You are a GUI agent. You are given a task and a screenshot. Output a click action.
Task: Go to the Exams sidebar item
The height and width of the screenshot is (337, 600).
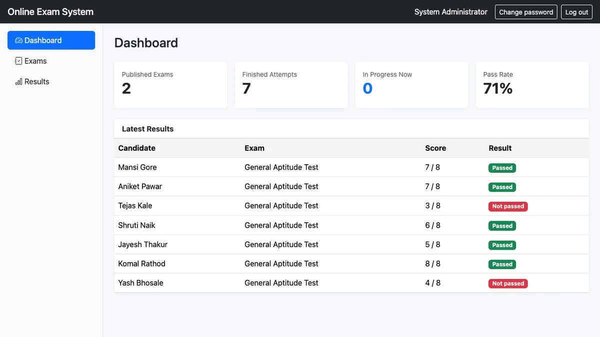coord(51,61)
